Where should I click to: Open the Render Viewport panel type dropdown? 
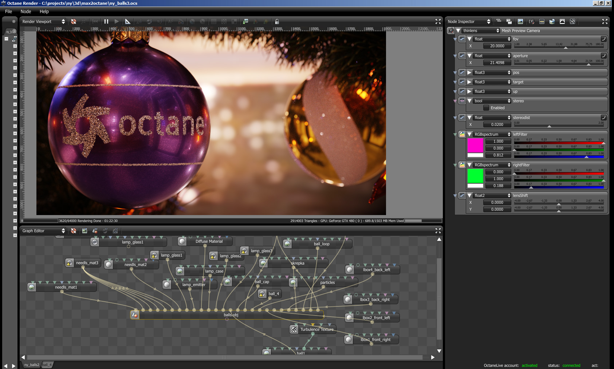tap(43, 21)
